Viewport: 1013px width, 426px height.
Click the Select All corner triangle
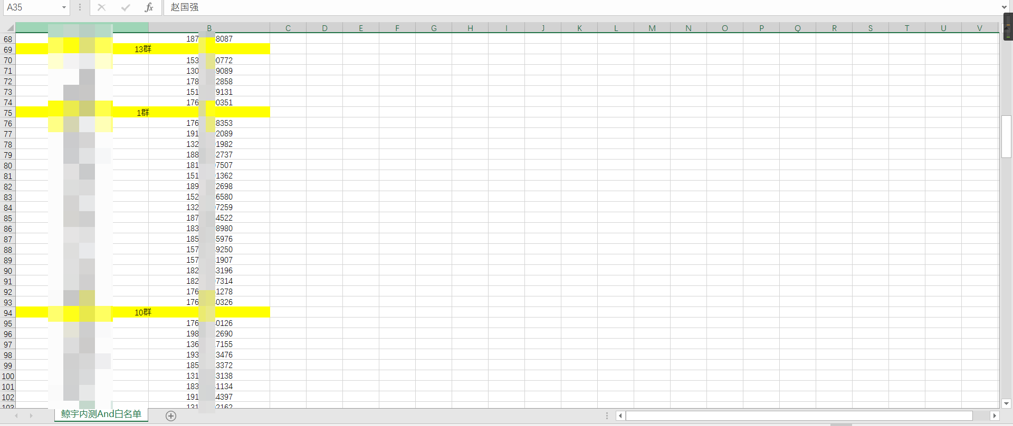pos(9,28)
